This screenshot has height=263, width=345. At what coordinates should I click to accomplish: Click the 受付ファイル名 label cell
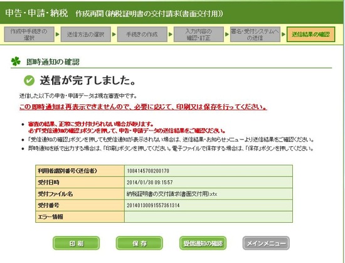(x=80, y=194)
